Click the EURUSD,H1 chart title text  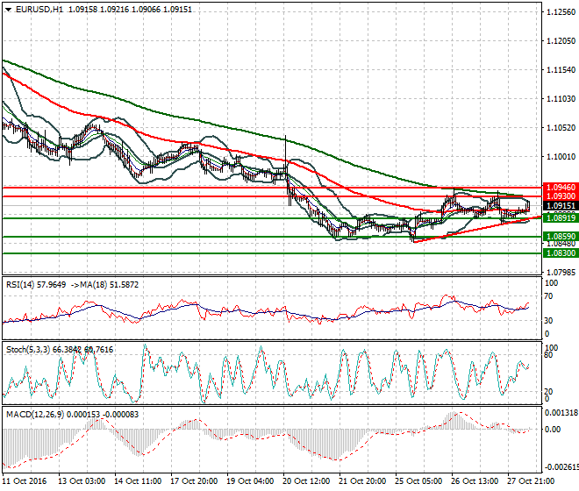tap(39, 10)
